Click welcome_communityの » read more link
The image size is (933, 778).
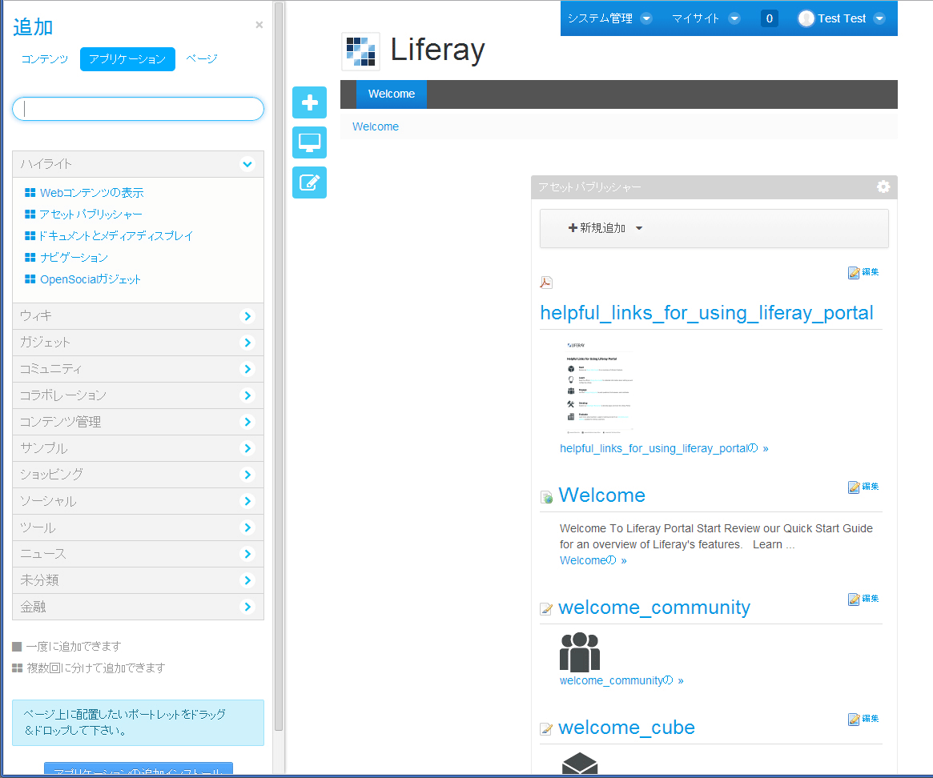tap(621, 680)
